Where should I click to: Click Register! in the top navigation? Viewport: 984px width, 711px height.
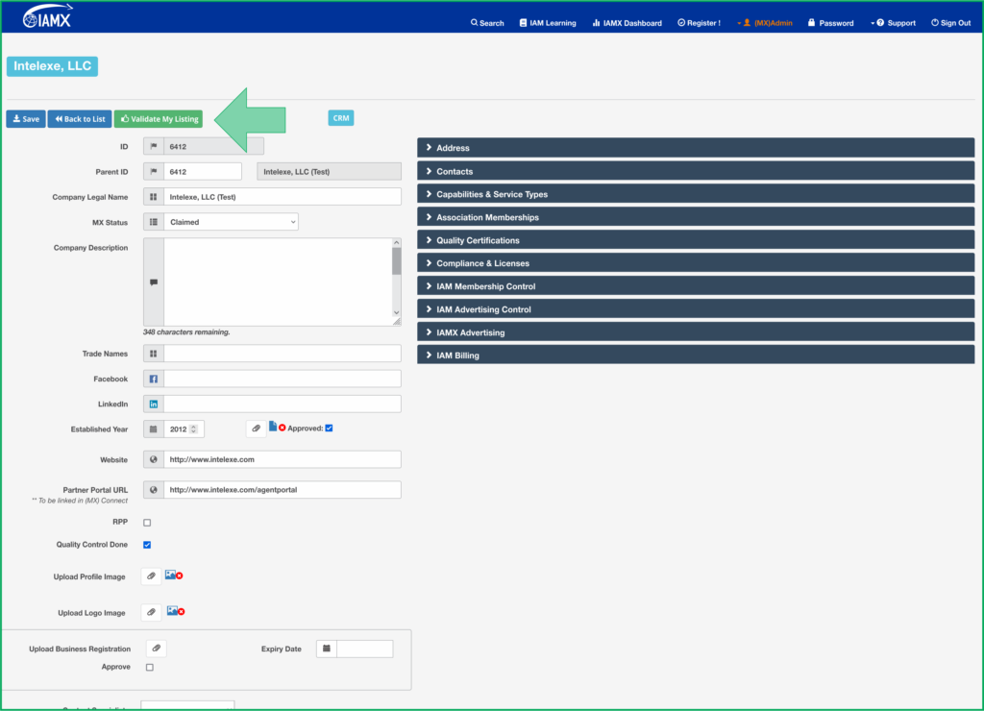point(700,23)
